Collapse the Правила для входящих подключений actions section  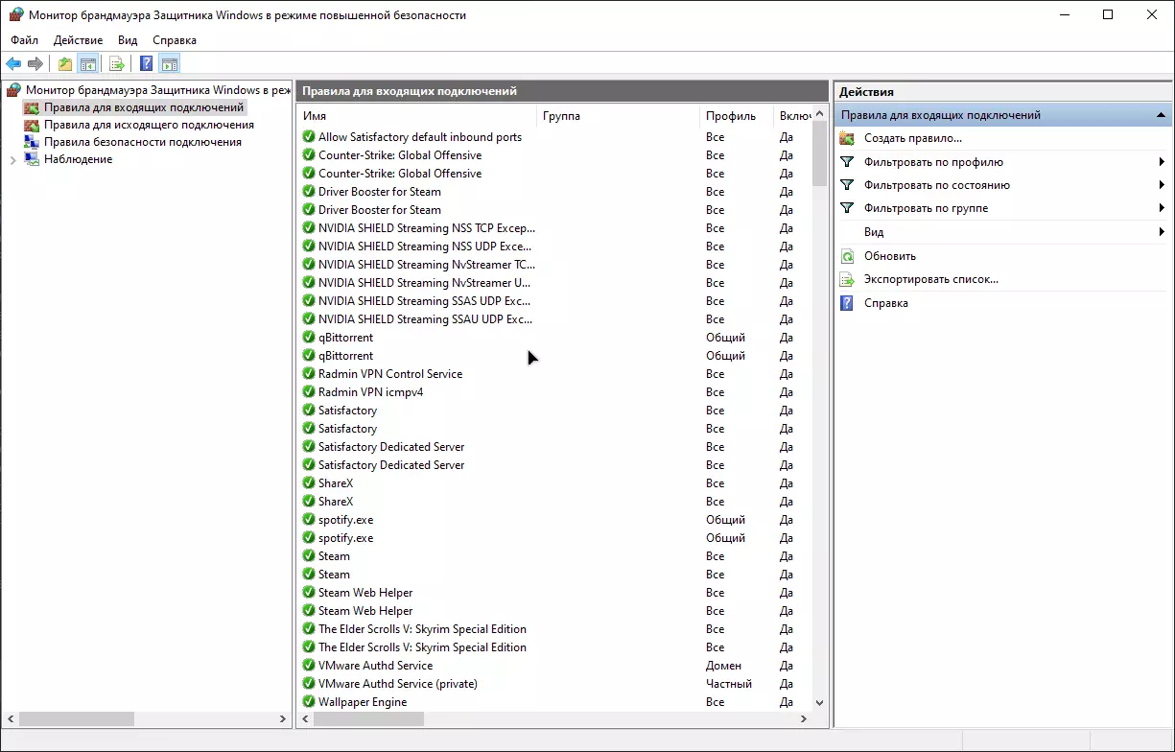click(1160, 115)
